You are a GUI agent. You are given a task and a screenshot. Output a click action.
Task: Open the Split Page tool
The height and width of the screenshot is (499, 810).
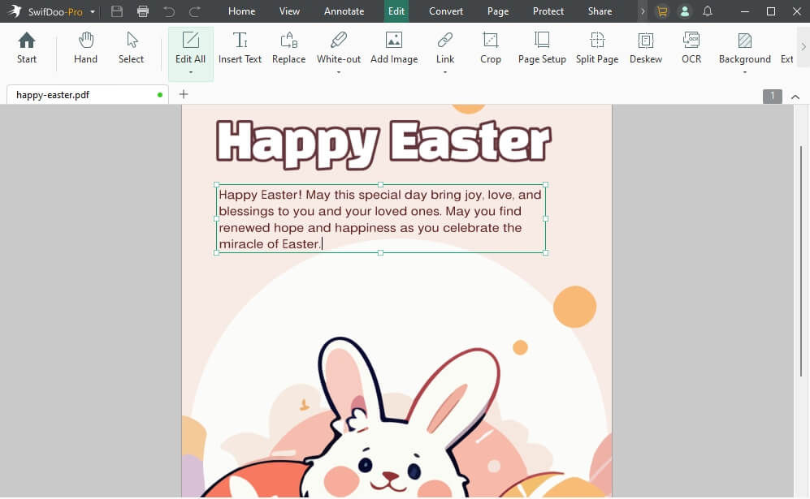click(596, 49)
